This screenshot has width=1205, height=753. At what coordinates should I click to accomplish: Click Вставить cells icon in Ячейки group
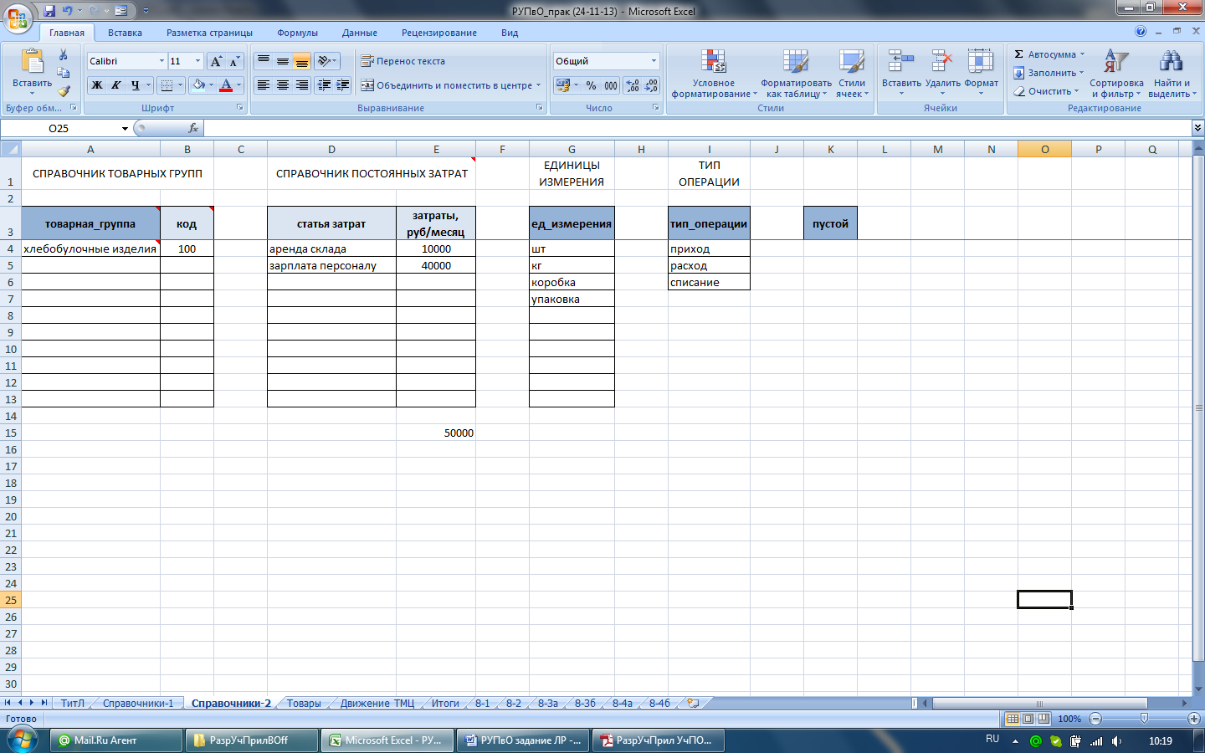(901, 60)
